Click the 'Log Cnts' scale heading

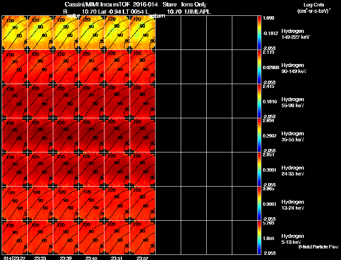[314, 5]
